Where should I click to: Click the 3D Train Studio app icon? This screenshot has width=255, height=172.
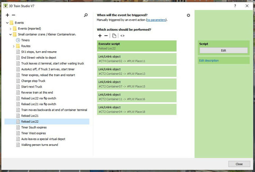coord(6,6)
